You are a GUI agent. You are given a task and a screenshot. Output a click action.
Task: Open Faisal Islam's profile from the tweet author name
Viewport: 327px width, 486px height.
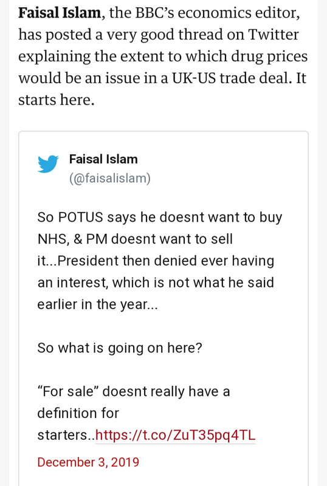click(103, 159)
